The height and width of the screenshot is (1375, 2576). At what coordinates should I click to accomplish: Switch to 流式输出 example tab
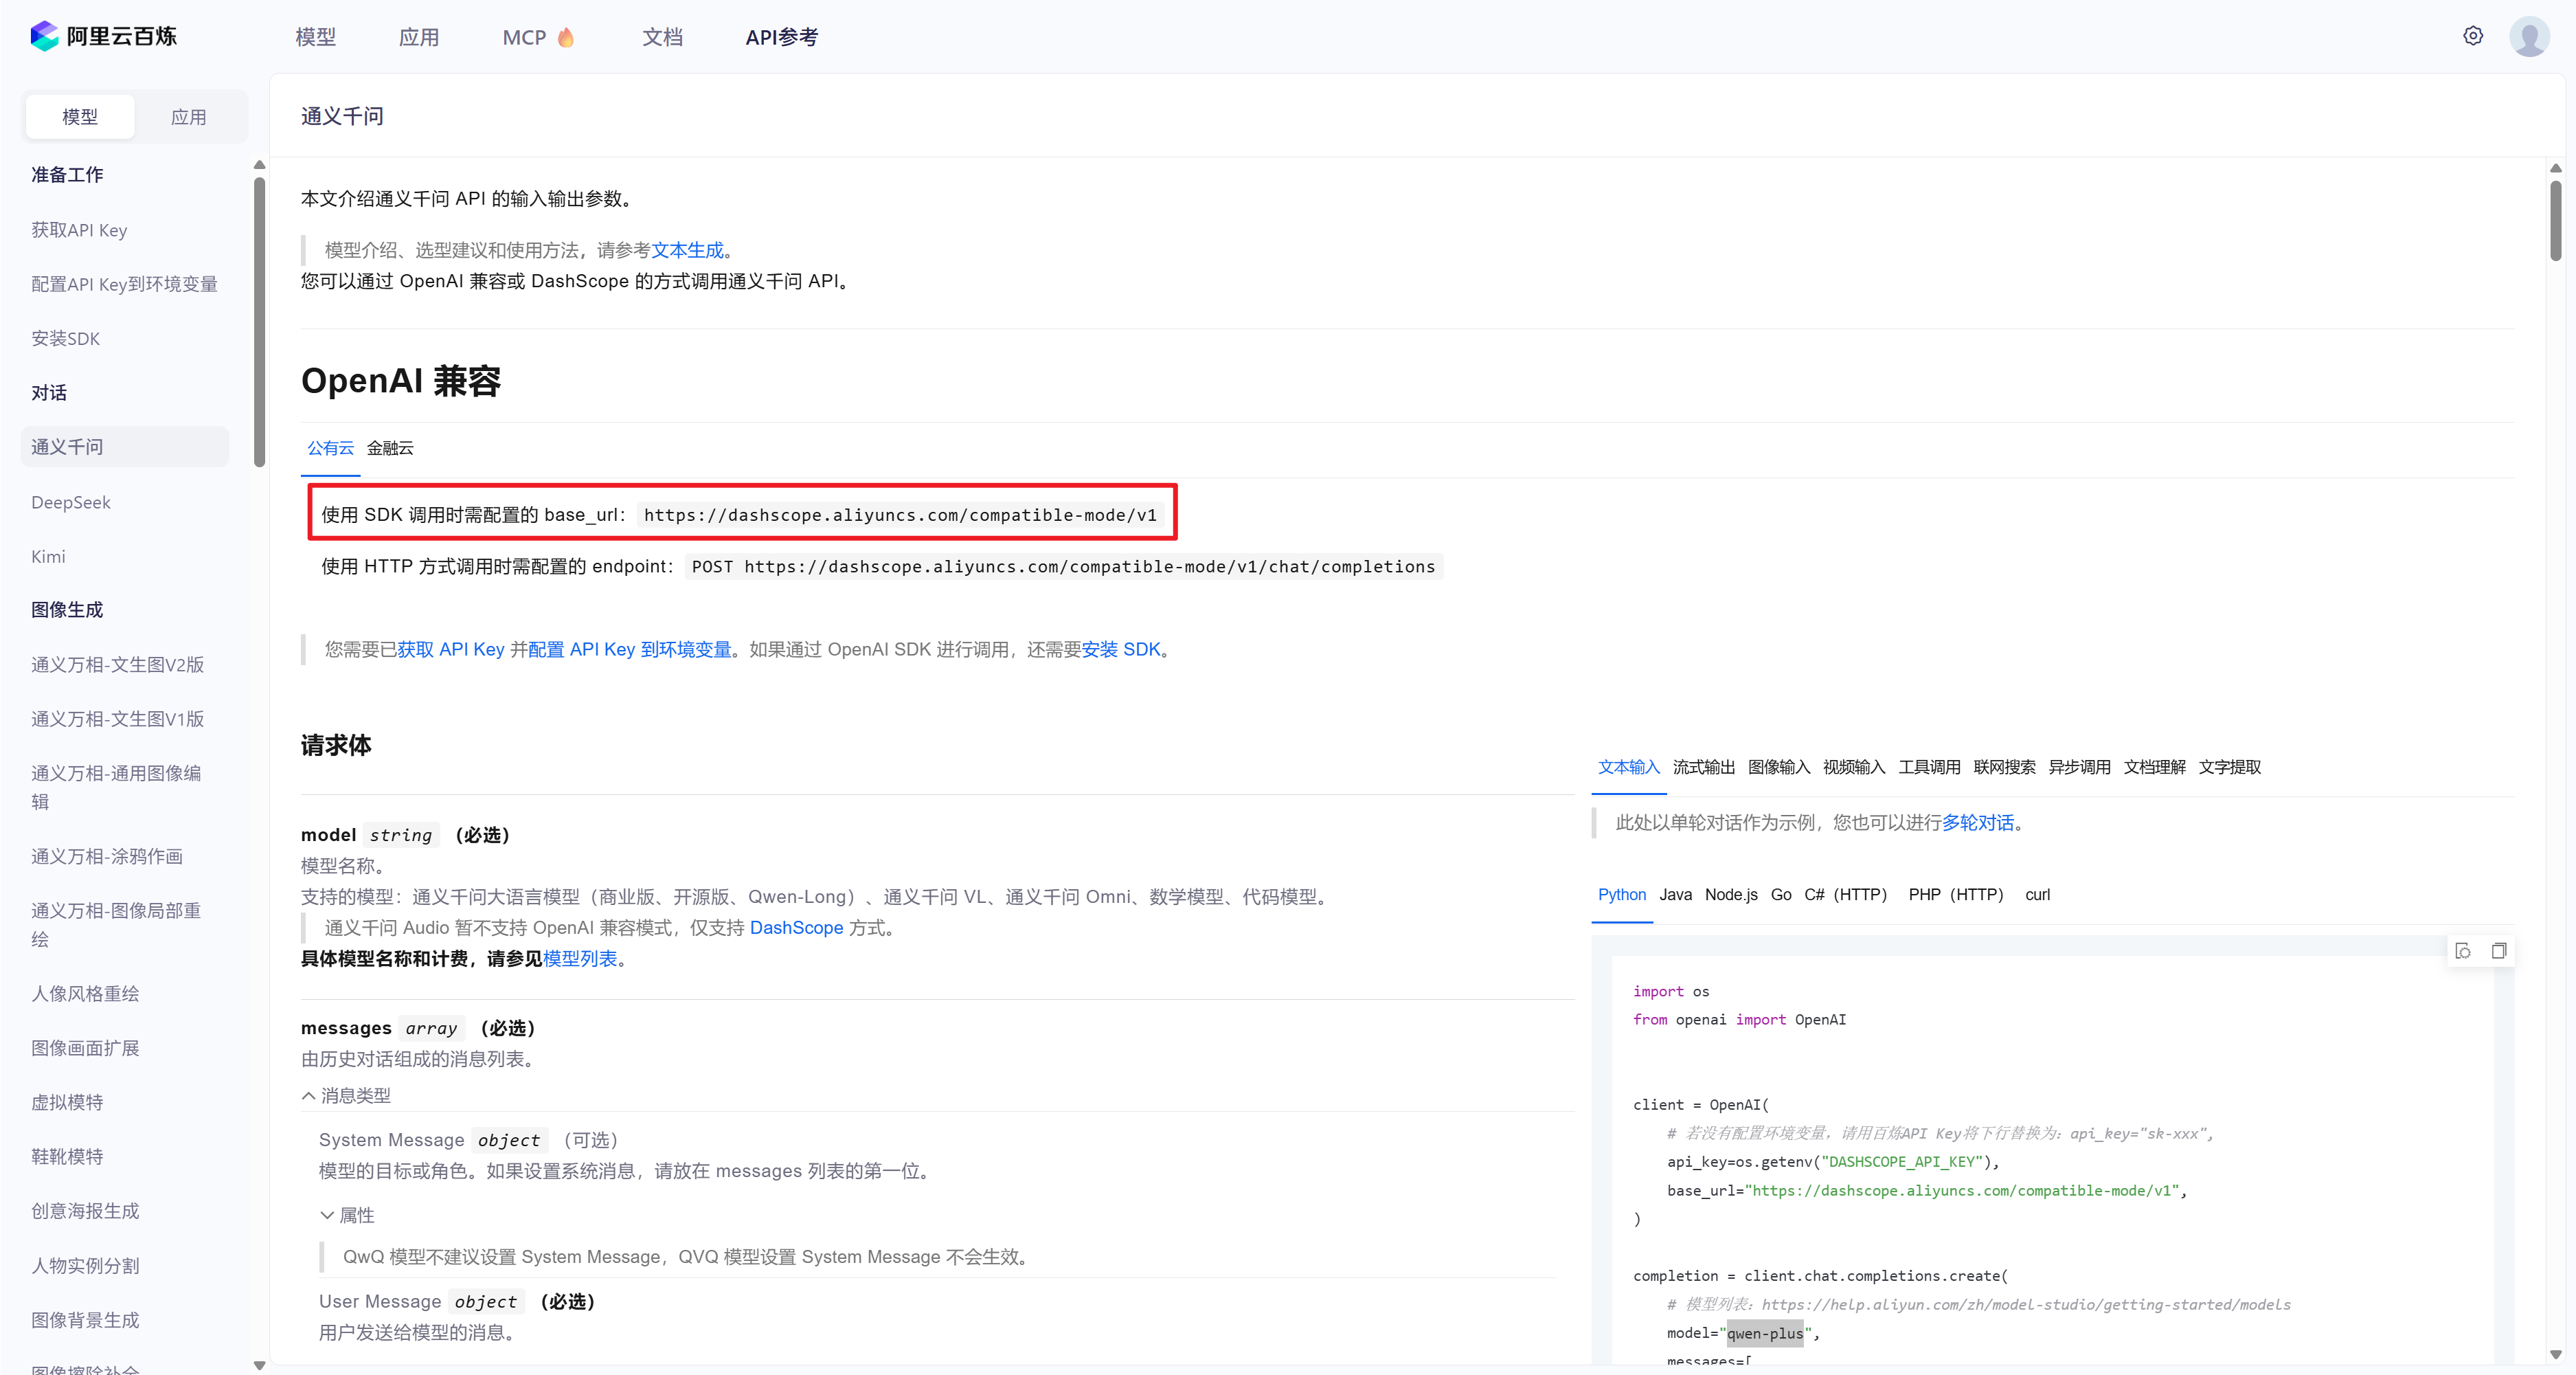(1703, 767)
